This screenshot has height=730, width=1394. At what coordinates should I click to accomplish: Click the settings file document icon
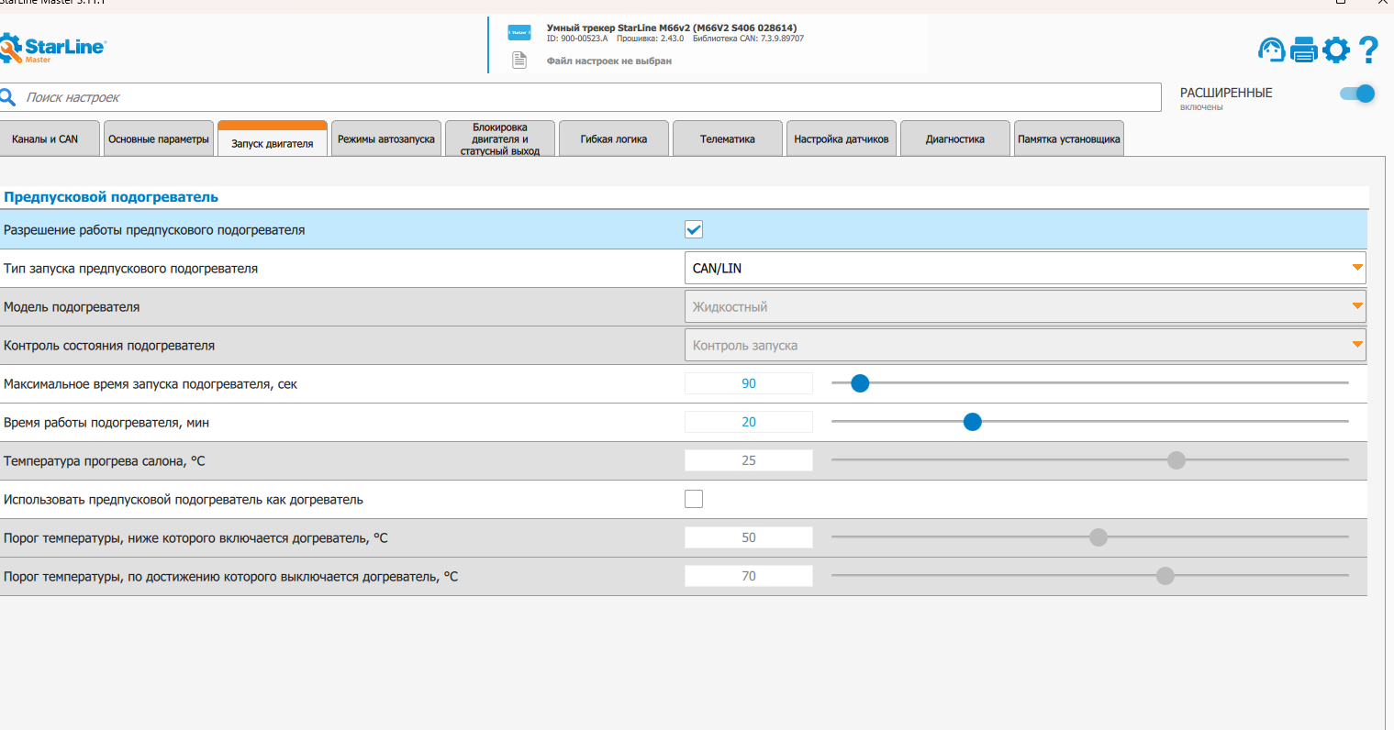tap(519, 61)
